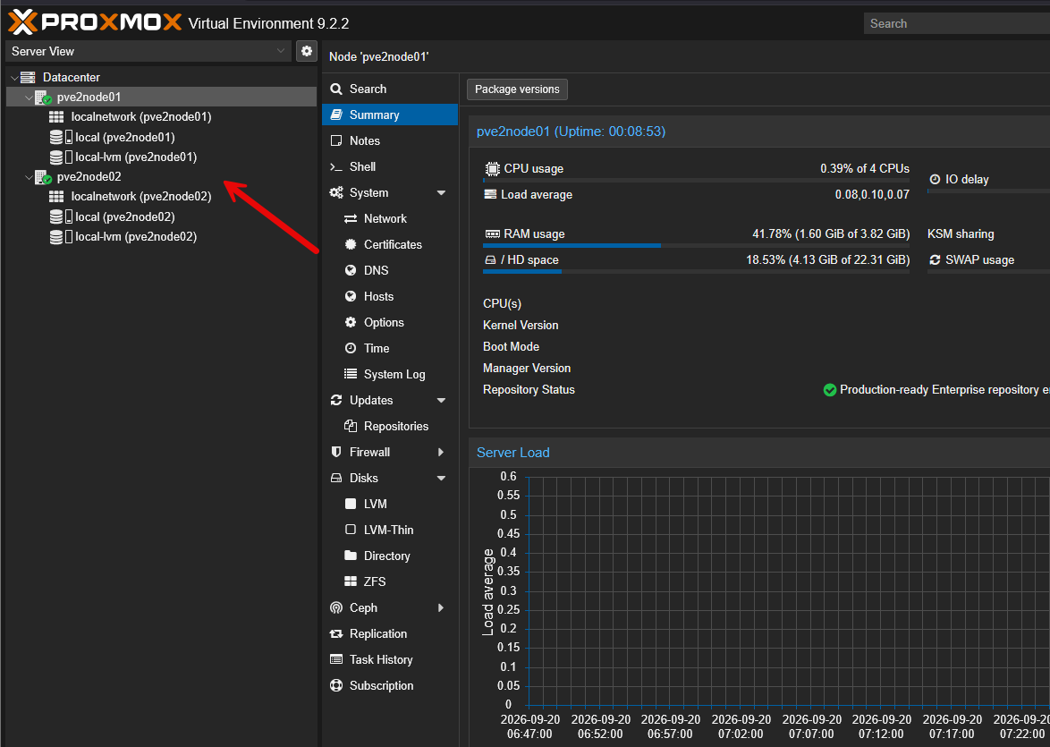Open the LVM-Thin disks menu item
Image resolution: width=1050 pixels, height=747 pixels.
pos(390,530)
